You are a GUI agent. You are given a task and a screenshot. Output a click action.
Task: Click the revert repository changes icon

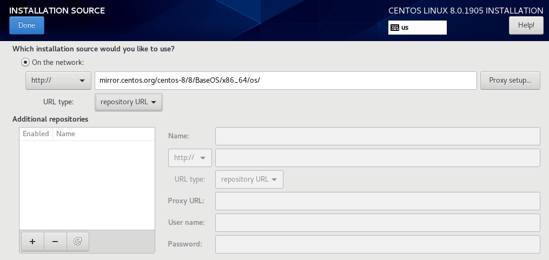(x=77, y=242)
